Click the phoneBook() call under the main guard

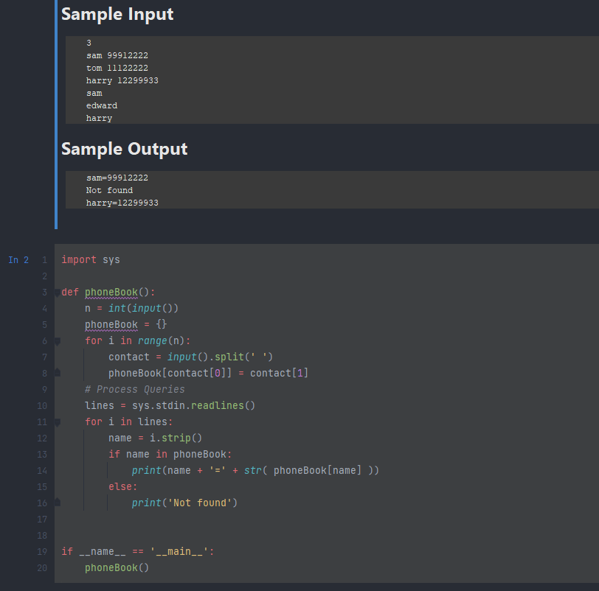pyautogui.click(x=117, y=567)
